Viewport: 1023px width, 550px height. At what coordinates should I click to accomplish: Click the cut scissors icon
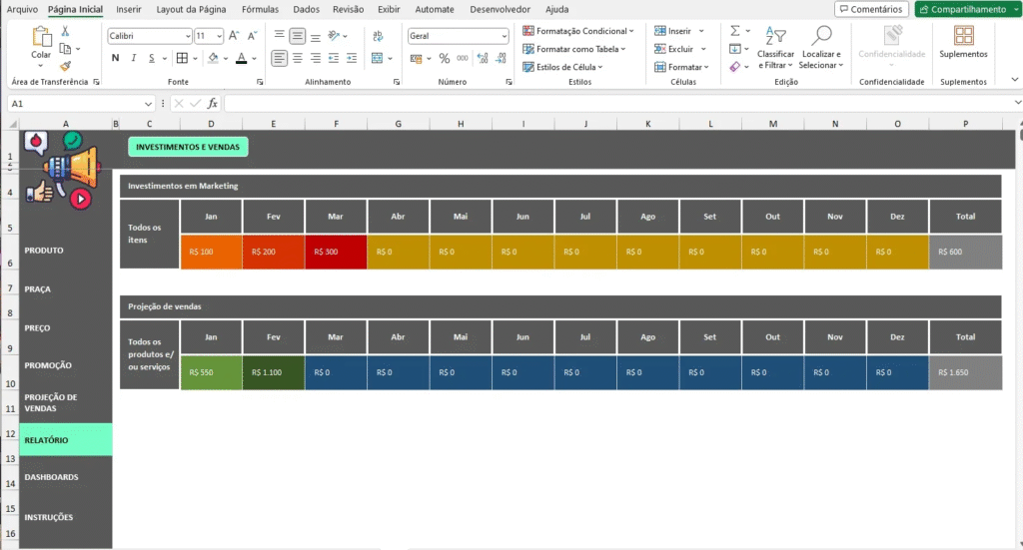click(x=65, y=32)
